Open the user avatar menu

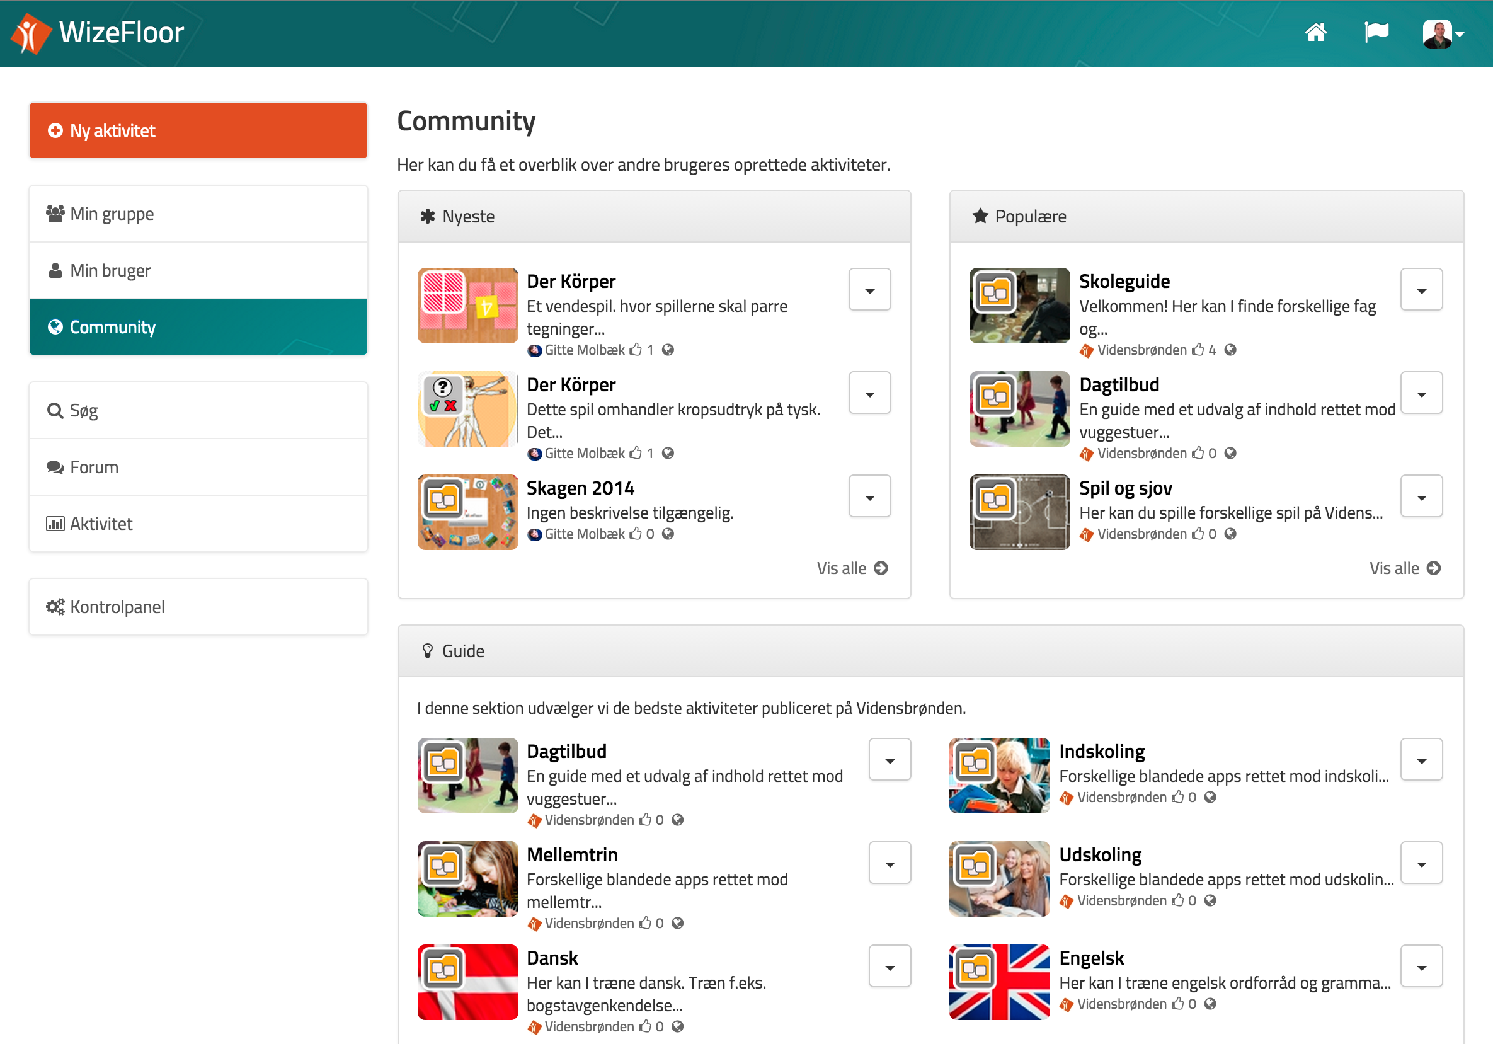click(1442, 34)
